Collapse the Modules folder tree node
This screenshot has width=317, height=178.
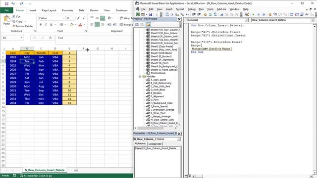pyautogui.click(x=140, y=77)
